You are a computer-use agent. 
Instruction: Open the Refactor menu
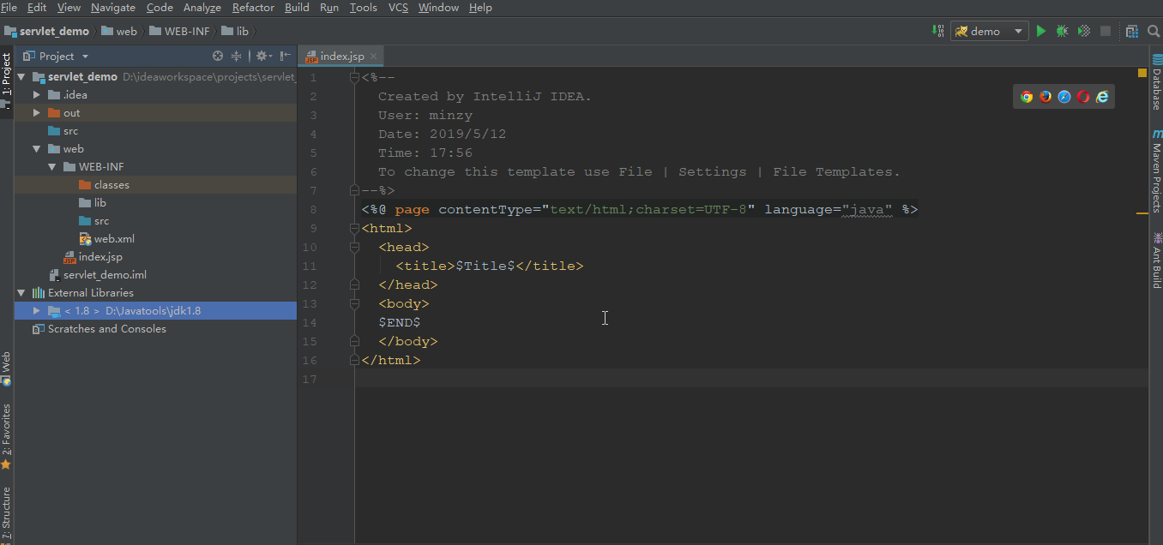[x=252, y=7]
